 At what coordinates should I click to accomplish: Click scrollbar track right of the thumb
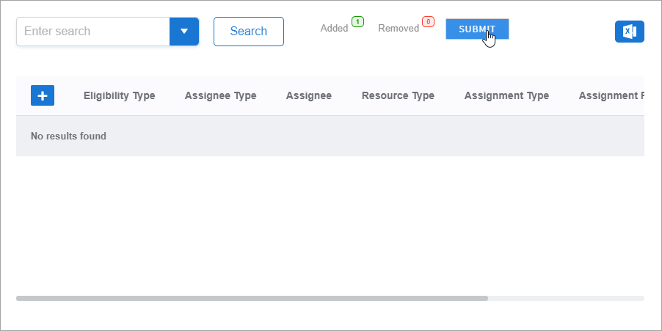(565, 298)
